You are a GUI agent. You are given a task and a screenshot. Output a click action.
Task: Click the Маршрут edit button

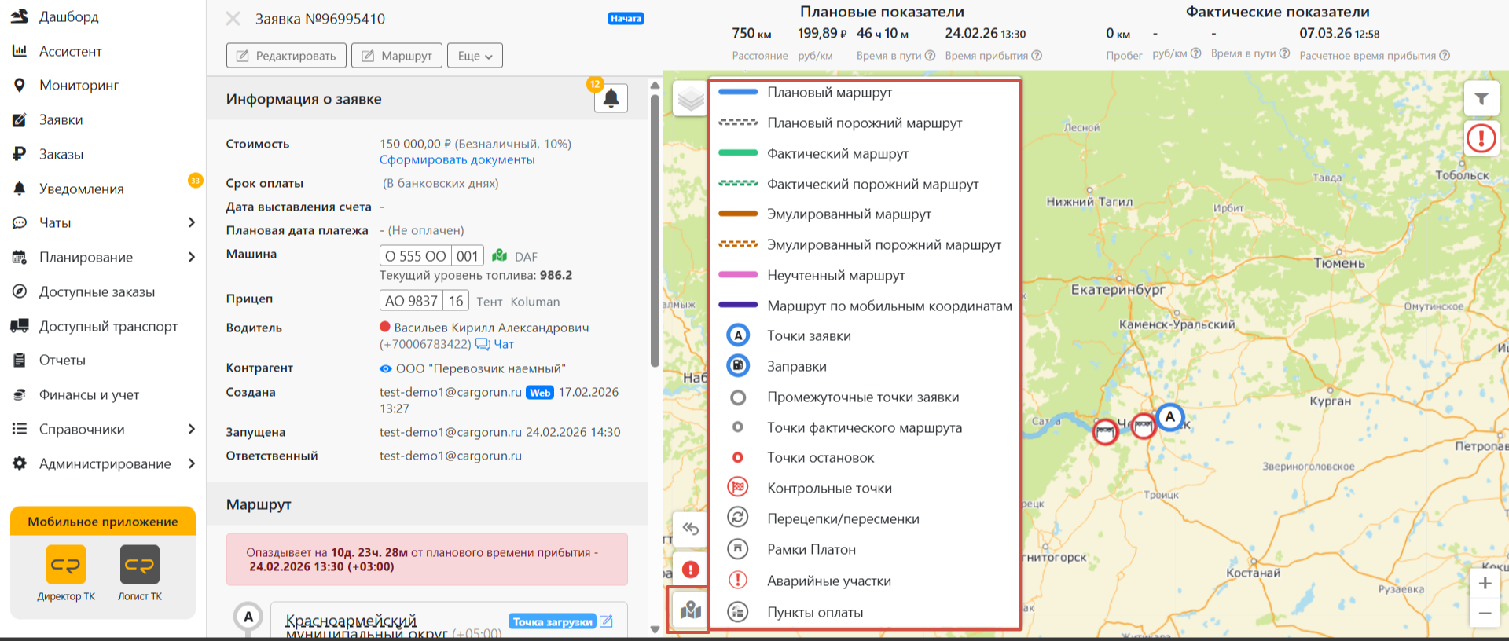coord(397,56)
